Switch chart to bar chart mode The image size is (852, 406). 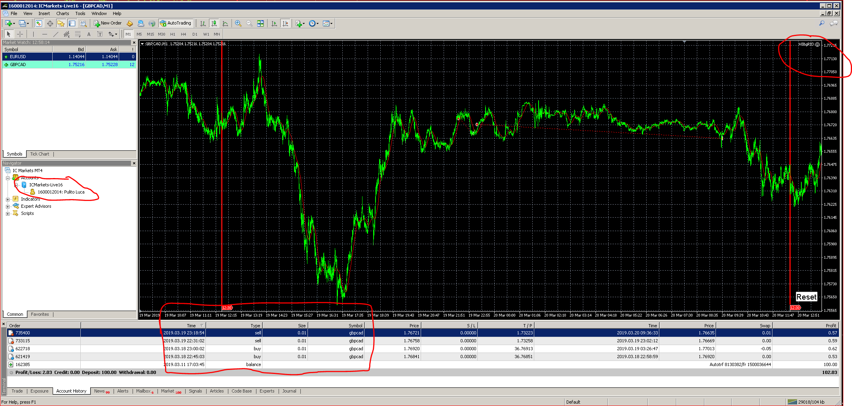(x=203, y=23)
